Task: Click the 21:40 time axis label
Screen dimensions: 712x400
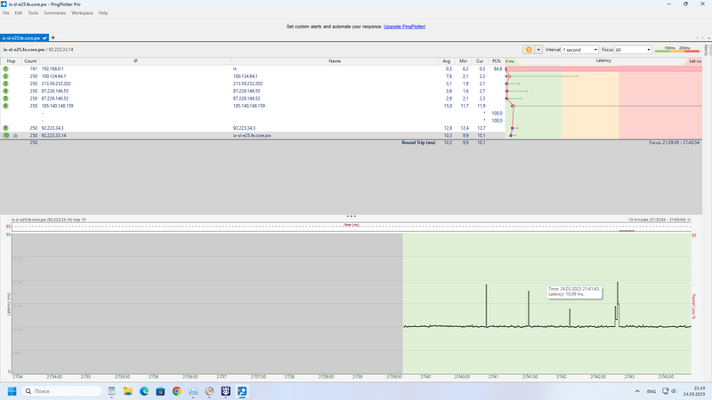Action: 425,376
